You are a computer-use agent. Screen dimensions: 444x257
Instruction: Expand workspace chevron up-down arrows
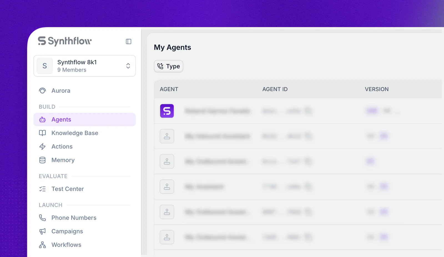click(x=128, y=66)
